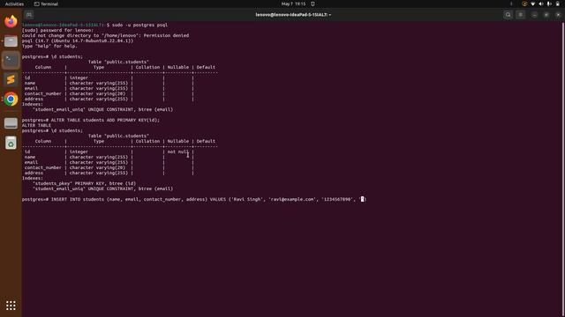Open the Trash from the dock
This screenshot has width=565, height=317.
pyautogui.click(x=11, y=143)
